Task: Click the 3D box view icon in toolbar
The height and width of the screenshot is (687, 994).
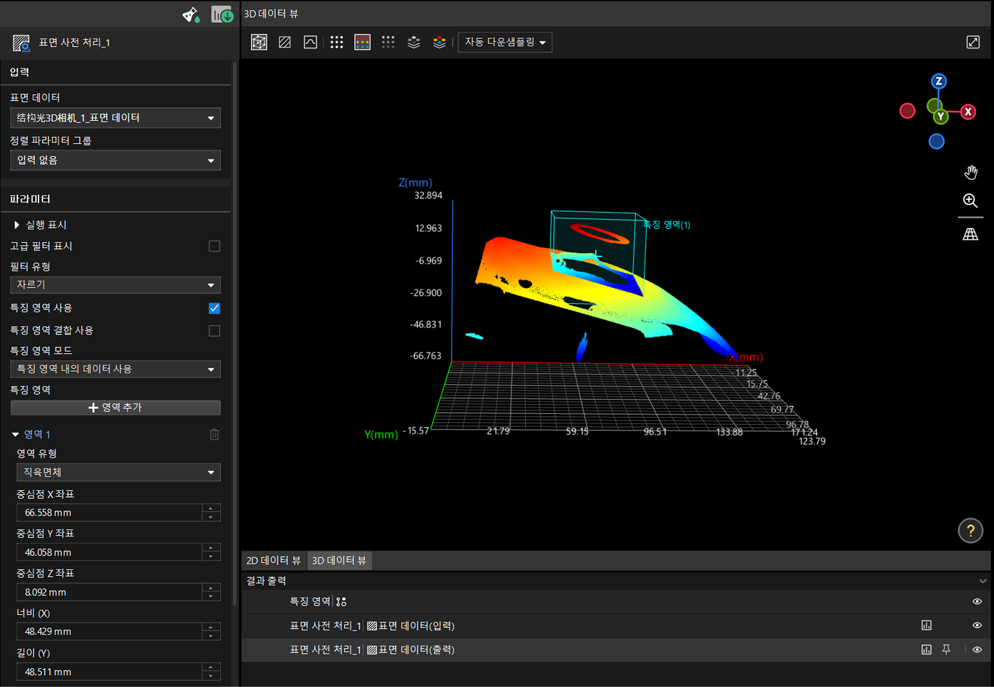Action: 259,42
